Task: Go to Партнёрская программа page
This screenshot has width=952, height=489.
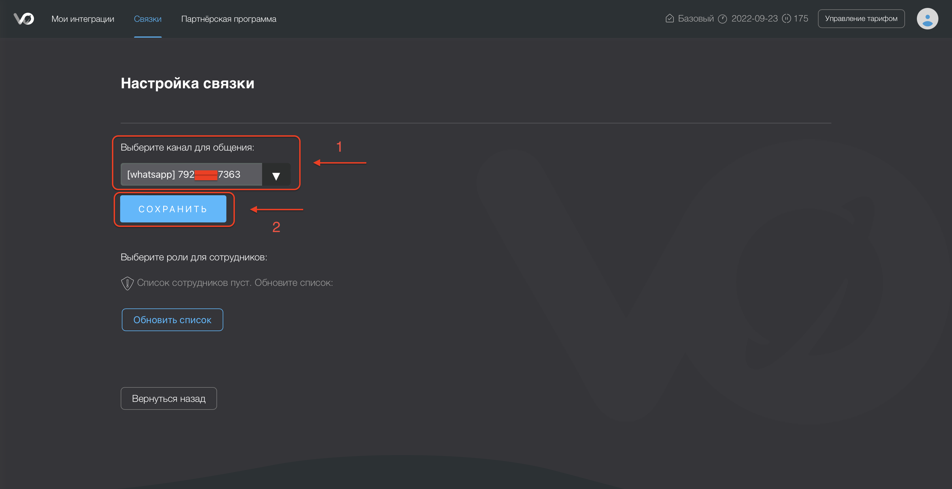Action: pos(228,19)
